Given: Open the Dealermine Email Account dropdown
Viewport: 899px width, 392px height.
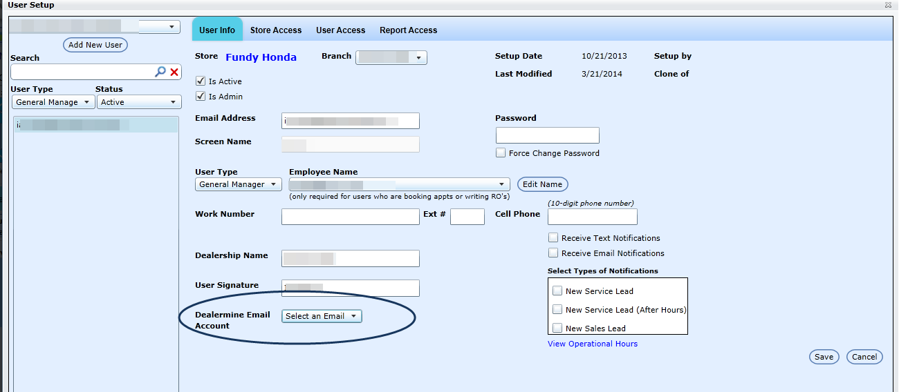Looking at the screenshot, I should pyautogui.click(x=322, y=316).
